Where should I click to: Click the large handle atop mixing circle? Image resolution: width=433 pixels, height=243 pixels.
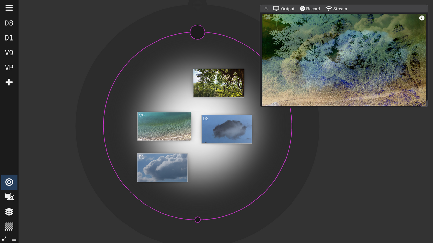click(198, 32)
